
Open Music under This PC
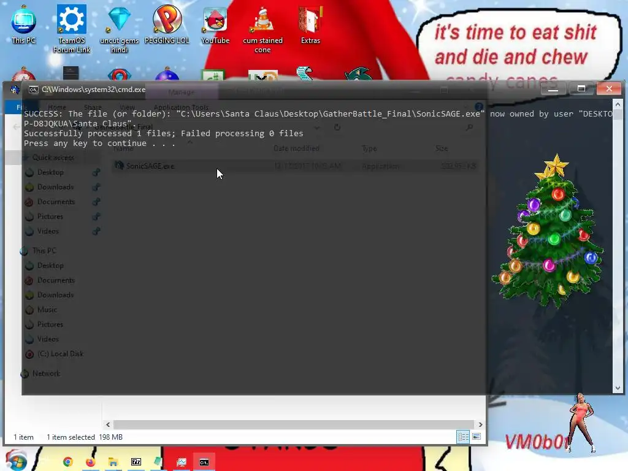coord(47,310)
